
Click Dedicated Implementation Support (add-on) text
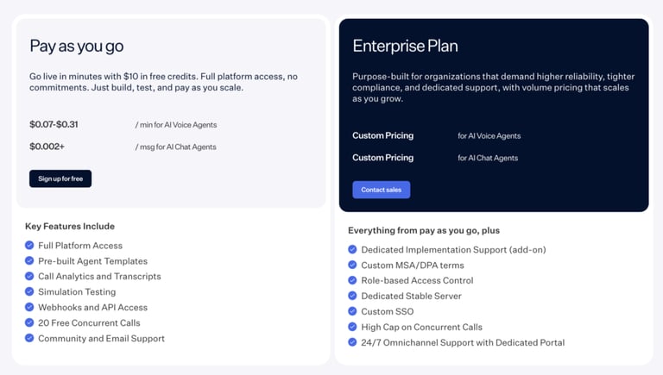tap(453, 250)
